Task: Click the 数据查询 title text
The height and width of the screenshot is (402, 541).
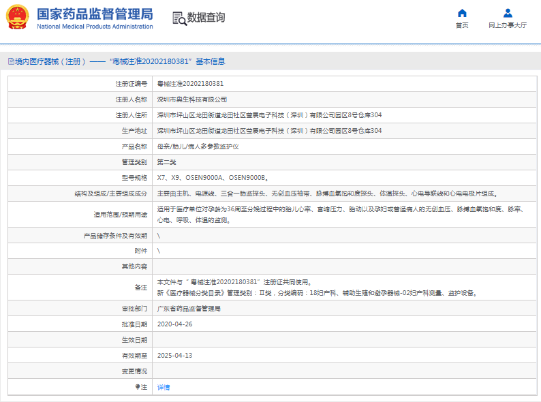Action: 206,18
